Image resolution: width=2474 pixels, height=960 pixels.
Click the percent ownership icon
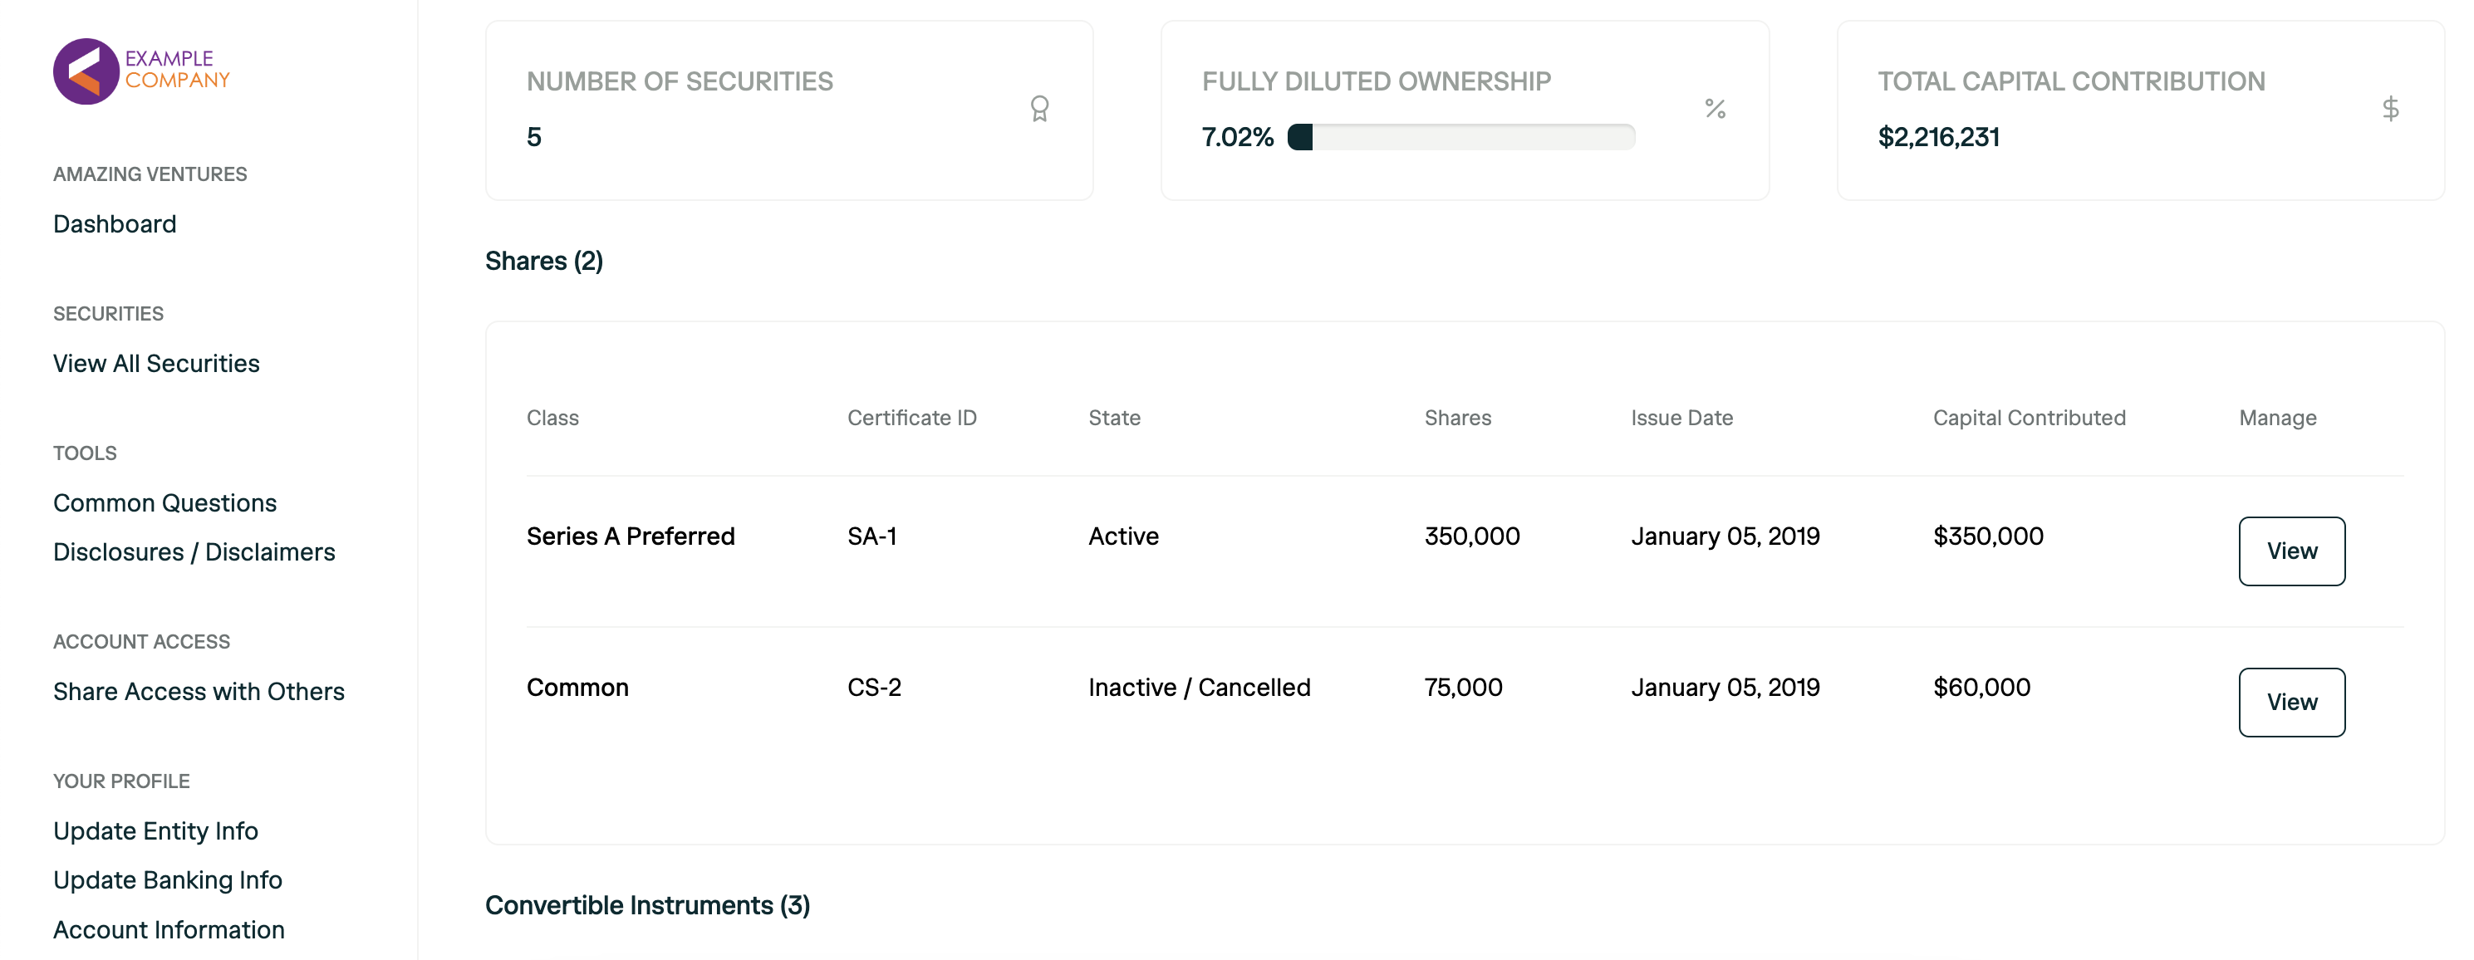(x=1716, y=109)
